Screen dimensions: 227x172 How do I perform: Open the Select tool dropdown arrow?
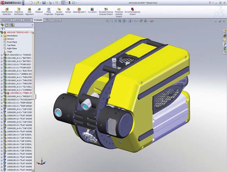66,3
